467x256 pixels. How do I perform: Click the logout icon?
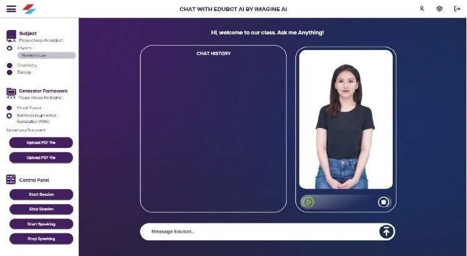pos(457,9)
